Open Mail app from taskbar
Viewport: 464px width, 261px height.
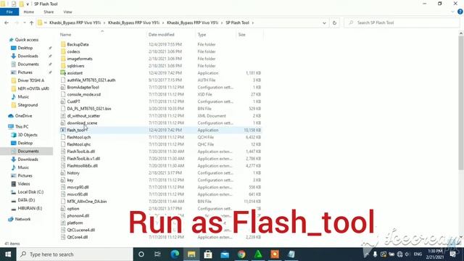tap(225, 254)
